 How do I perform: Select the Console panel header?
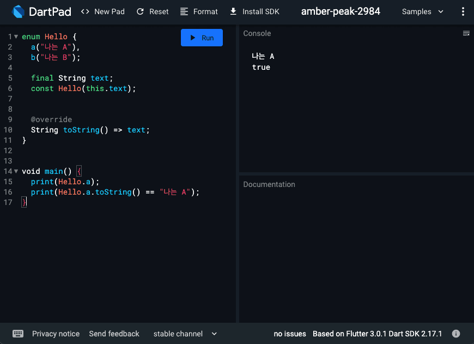[x=257, y=33]
